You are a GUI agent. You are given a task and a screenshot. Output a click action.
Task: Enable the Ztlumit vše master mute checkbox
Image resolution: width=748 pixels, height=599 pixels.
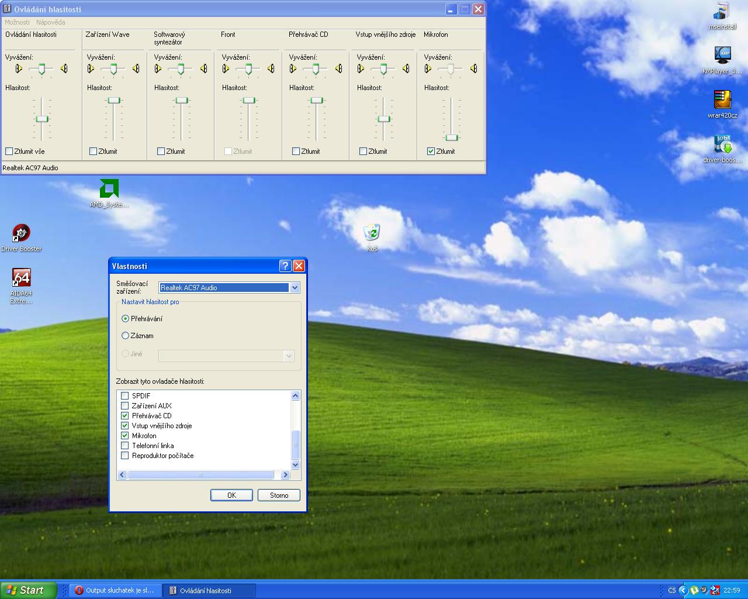(9, 152)
